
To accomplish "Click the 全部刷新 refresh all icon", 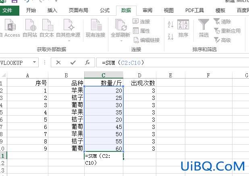I will coord(120,25).
